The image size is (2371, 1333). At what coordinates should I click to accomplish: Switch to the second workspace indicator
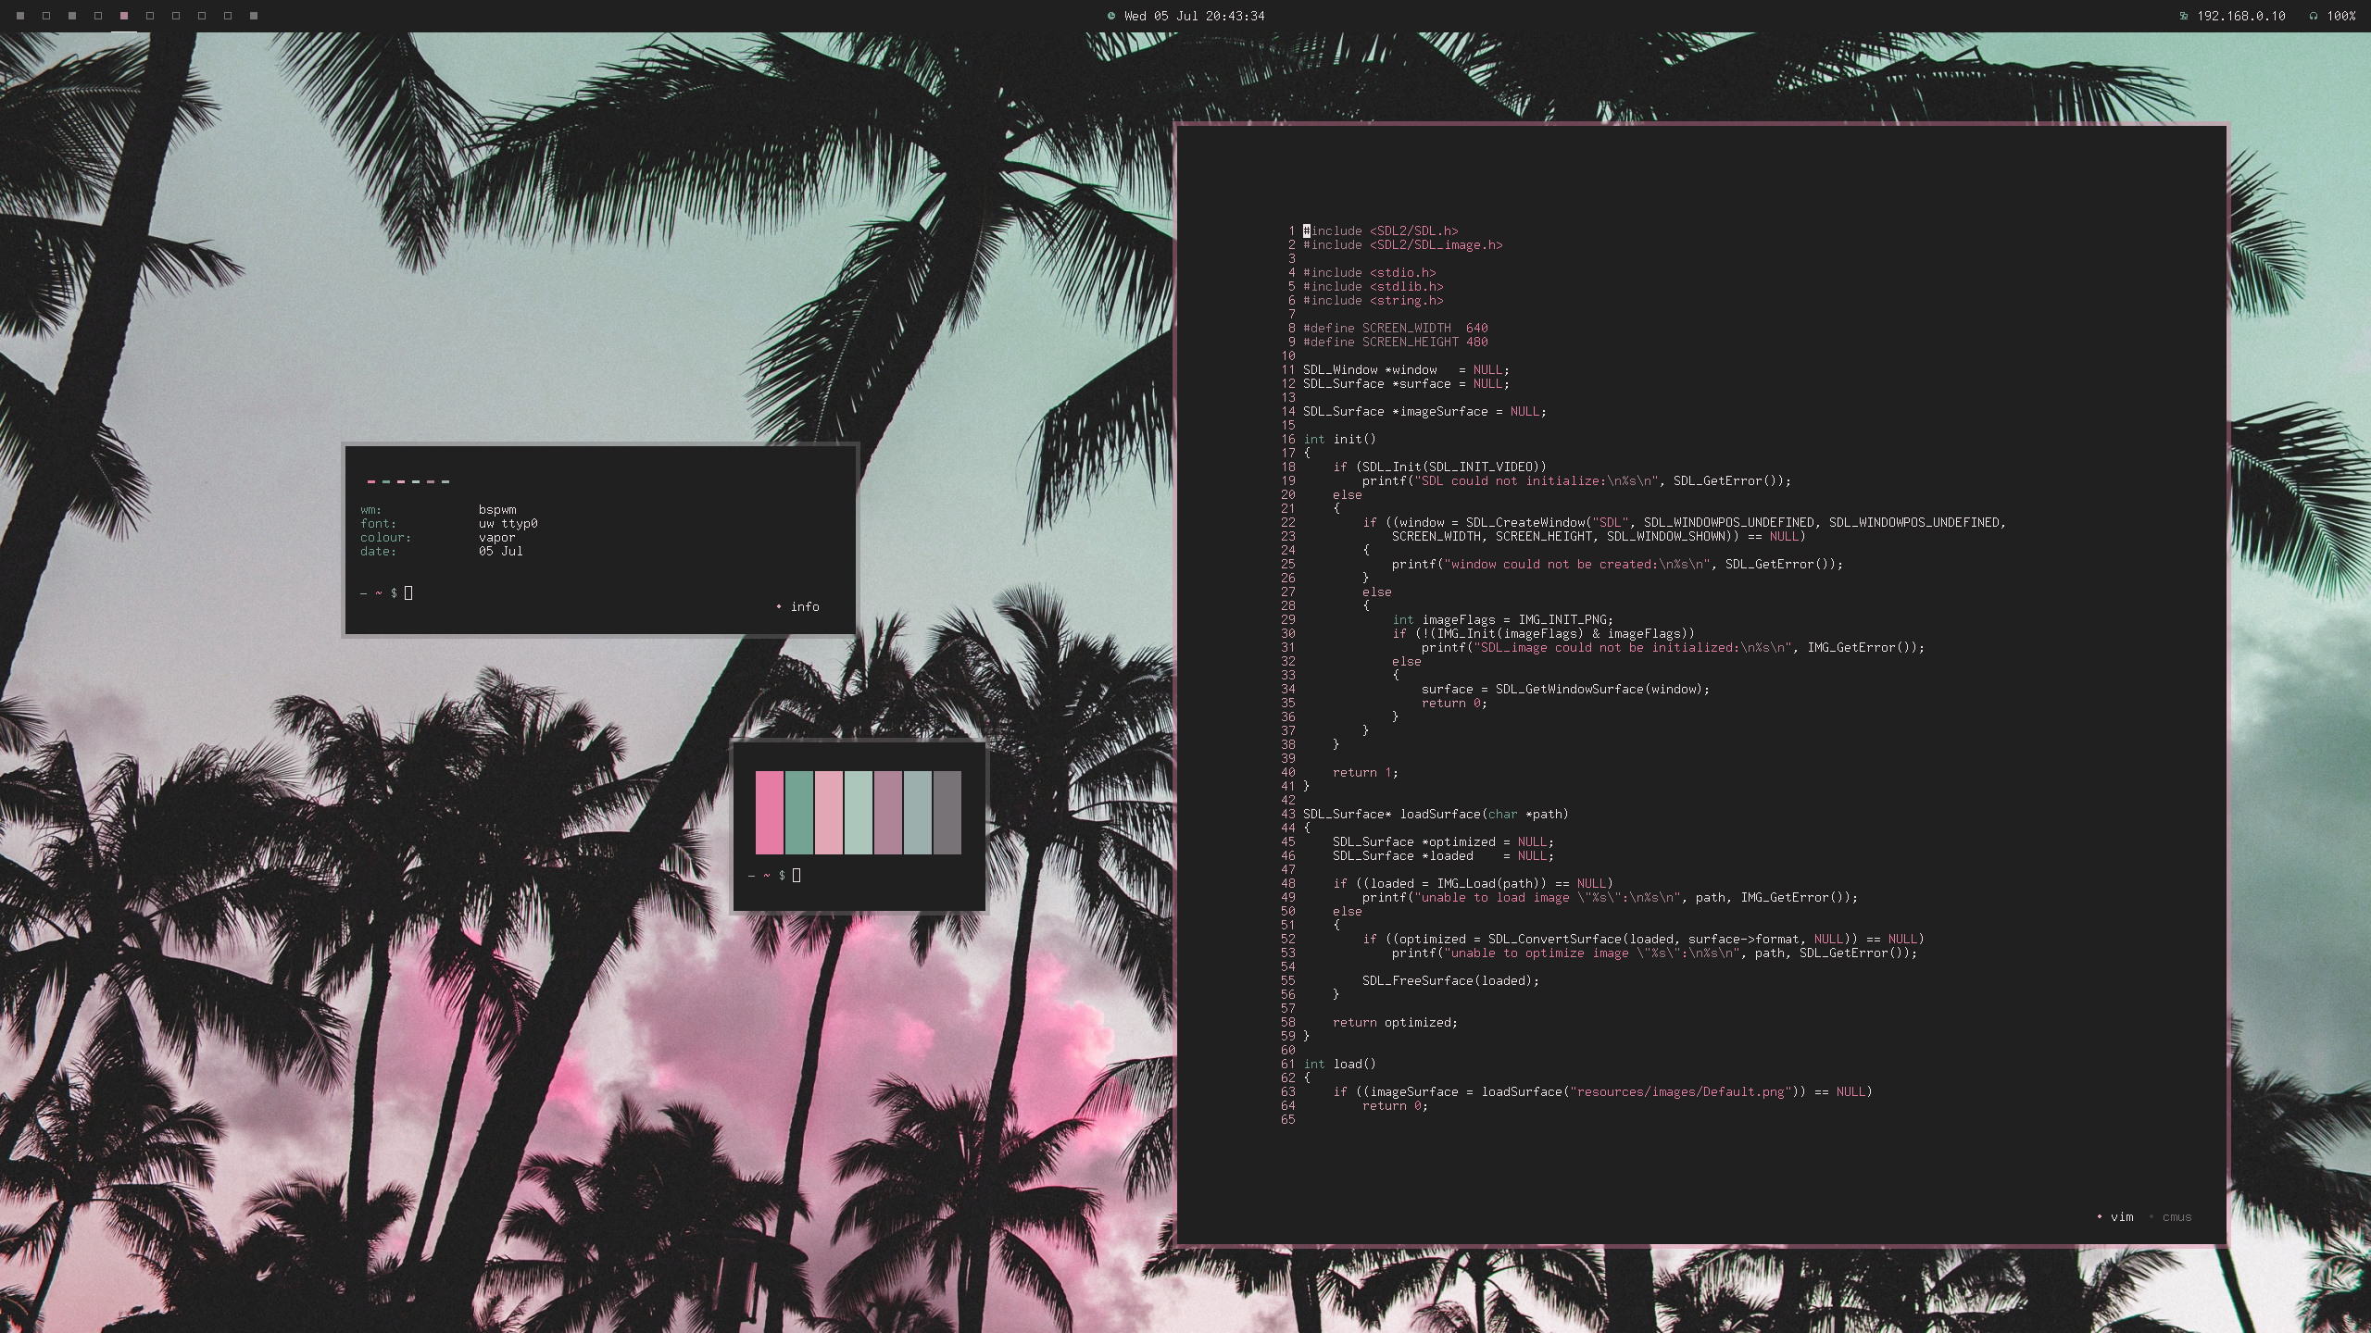point(46,16)
